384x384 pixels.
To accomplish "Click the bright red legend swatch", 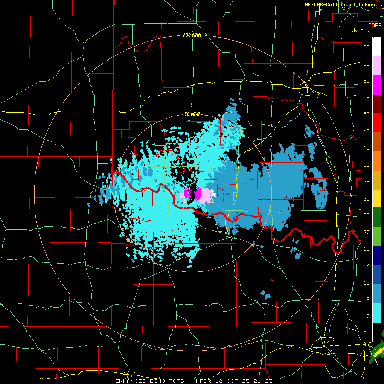I will (377, 123).
